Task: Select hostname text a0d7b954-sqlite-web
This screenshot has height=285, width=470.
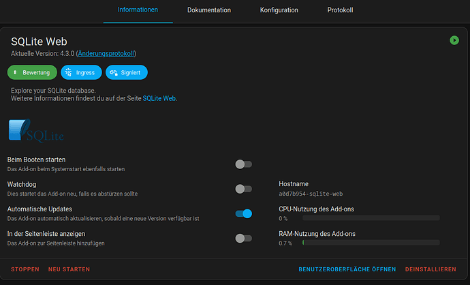Action: tap(311, 194)
